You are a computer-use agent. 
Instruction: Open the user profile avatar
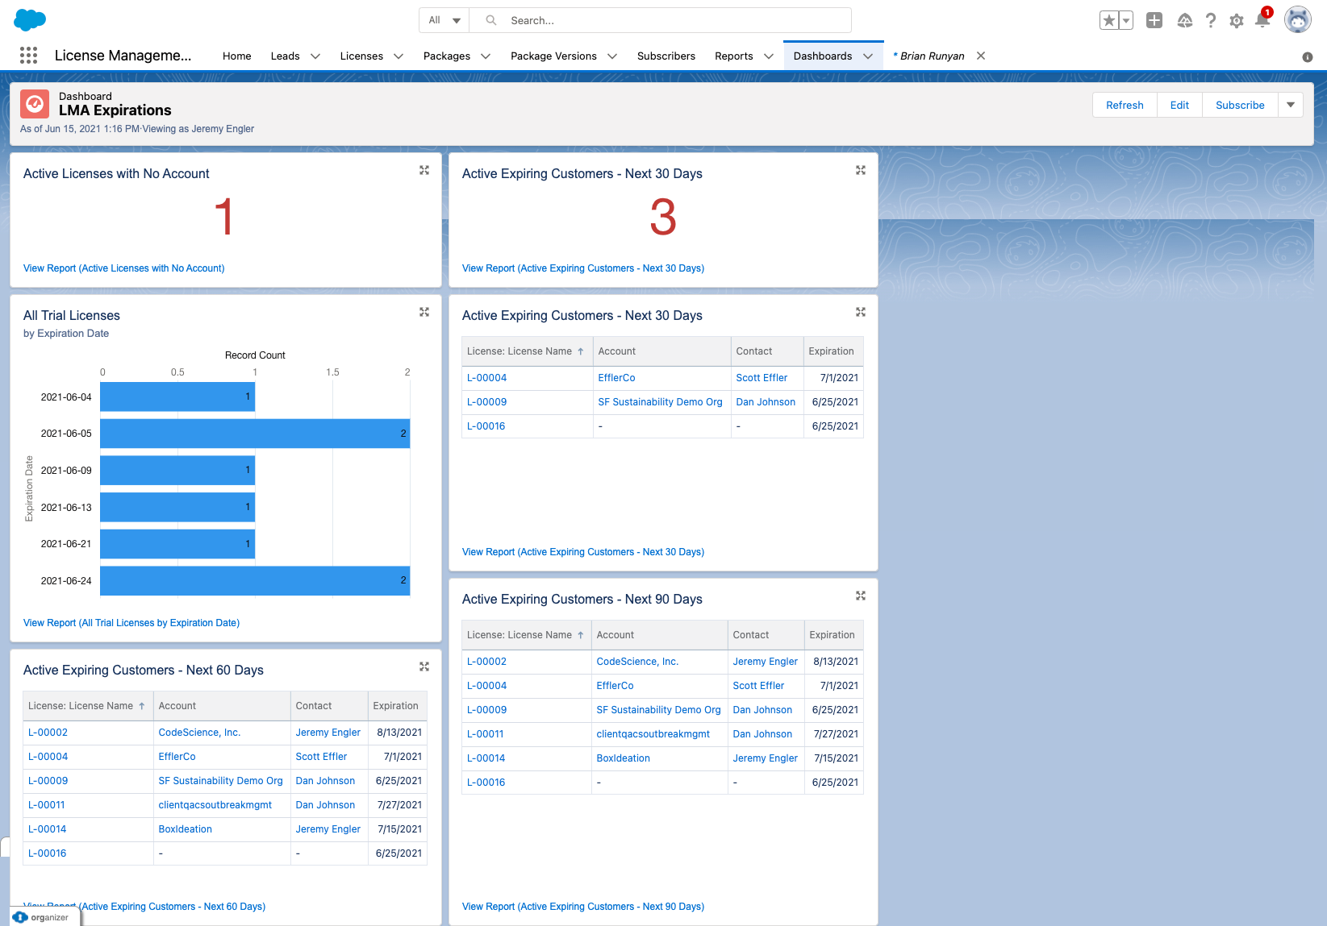pyautogui.click(x=1297, y=20)
